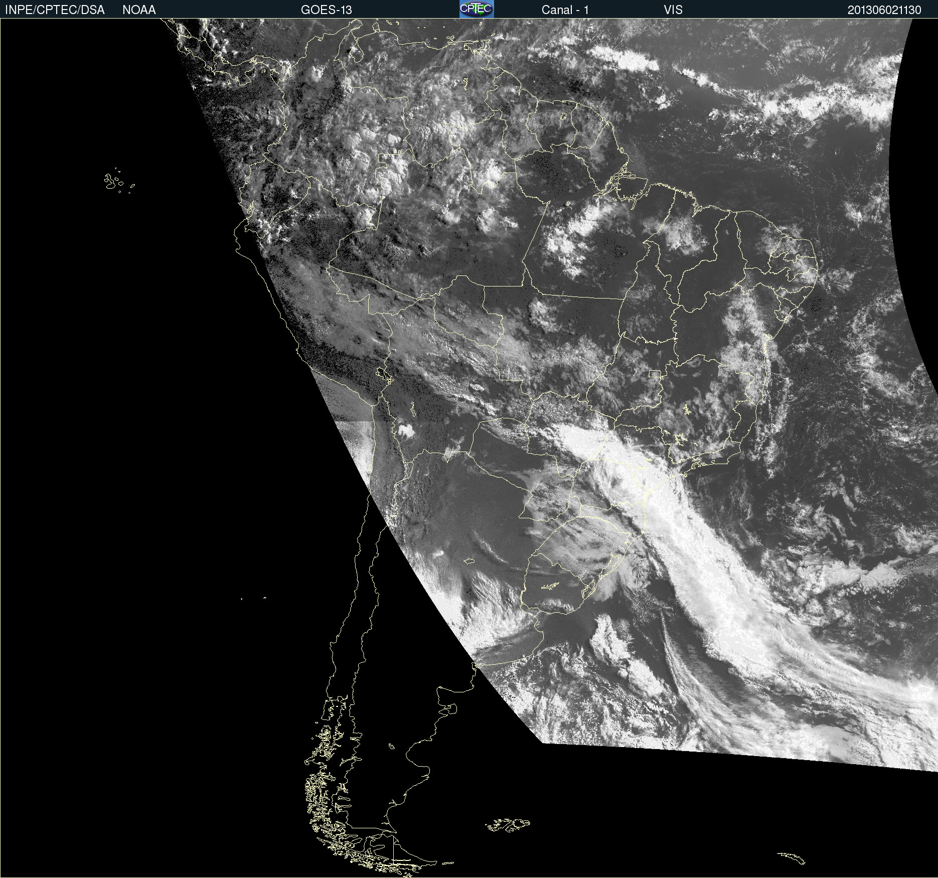Select the INPE/CPTEC/DSA header text
The width and height of the screenshot is (938, 878).
point(55,10)
